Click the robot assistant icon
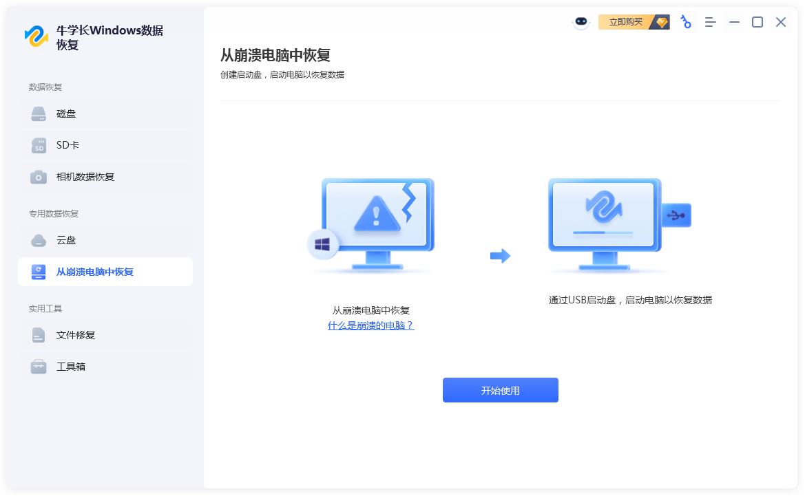Image resolution: width=805 pixels, height=496 pixels. [581, 22]
